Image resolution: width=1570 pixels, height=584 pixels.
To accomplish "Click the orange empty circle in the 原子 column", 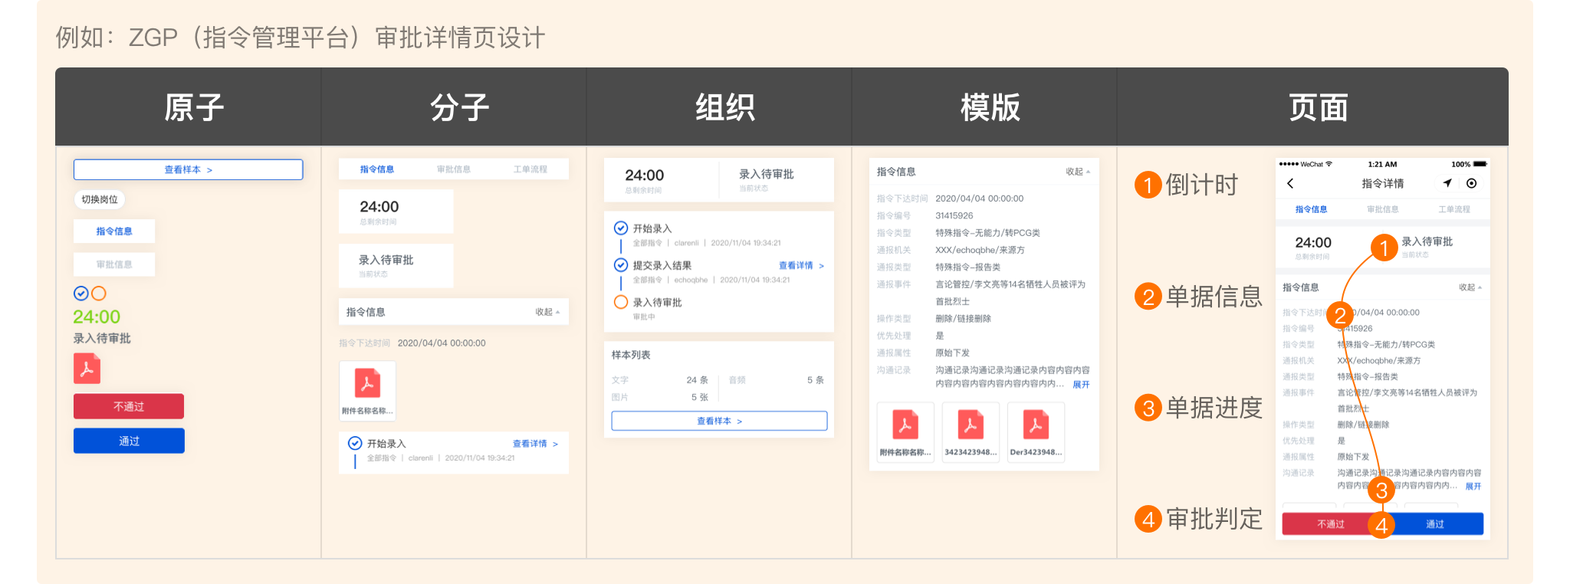I will (99, 293).
